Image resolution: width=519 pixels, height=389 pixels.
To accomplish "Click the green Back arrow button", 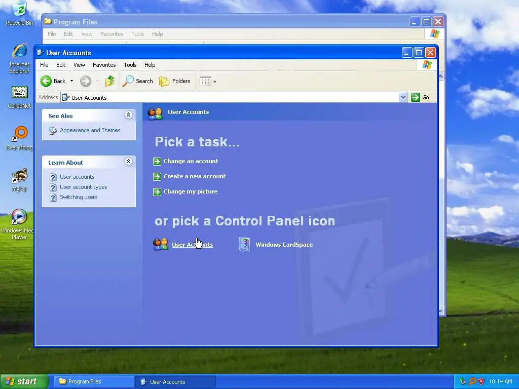I will pyautogui.click(x=46, y=81).
